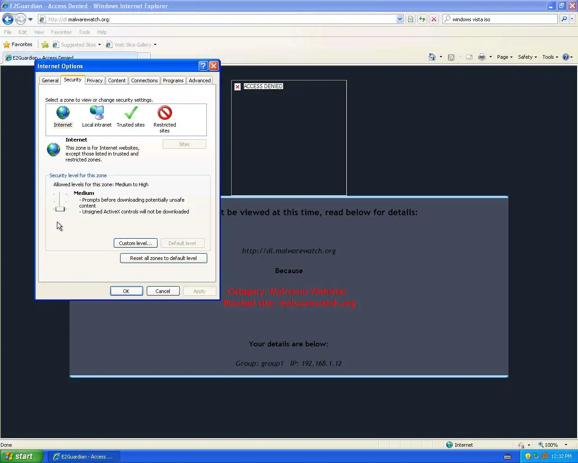Click the browser Forward arrow button

click(20, 19)
